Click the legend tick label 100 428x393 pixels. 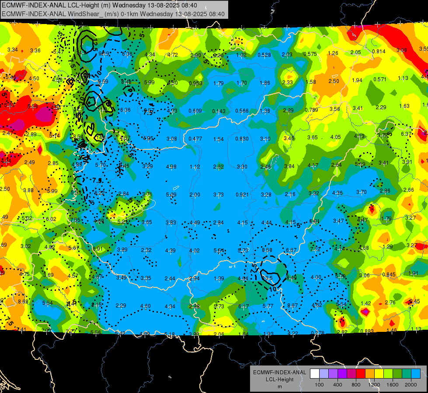[319, 385]
